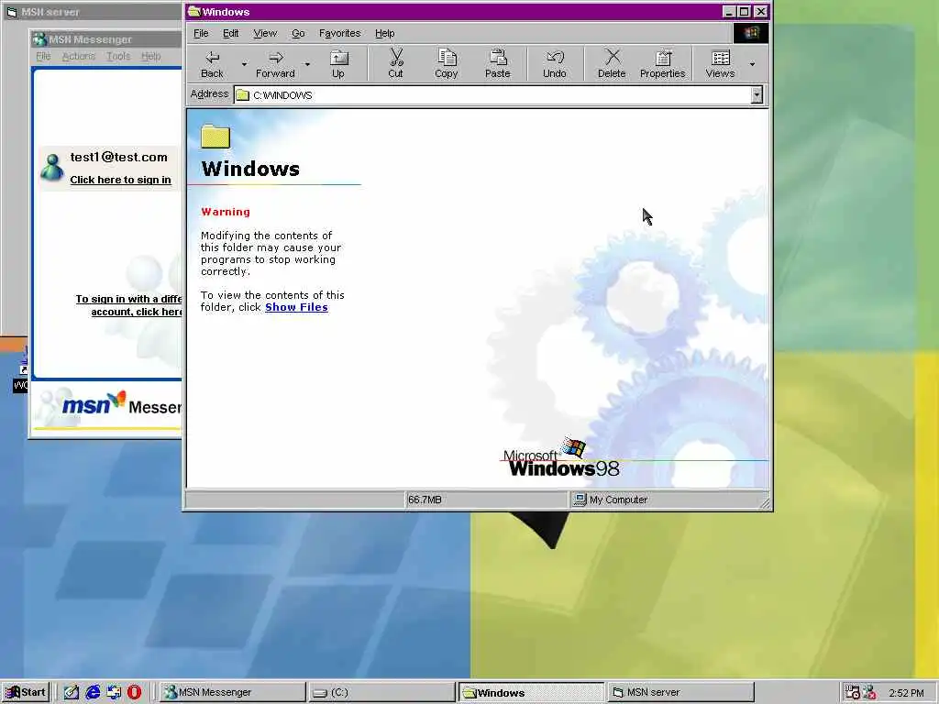This screenshot has width=939, height=704.
Task: Click the test1@test.com account name
Action: (x=118, y=158)
